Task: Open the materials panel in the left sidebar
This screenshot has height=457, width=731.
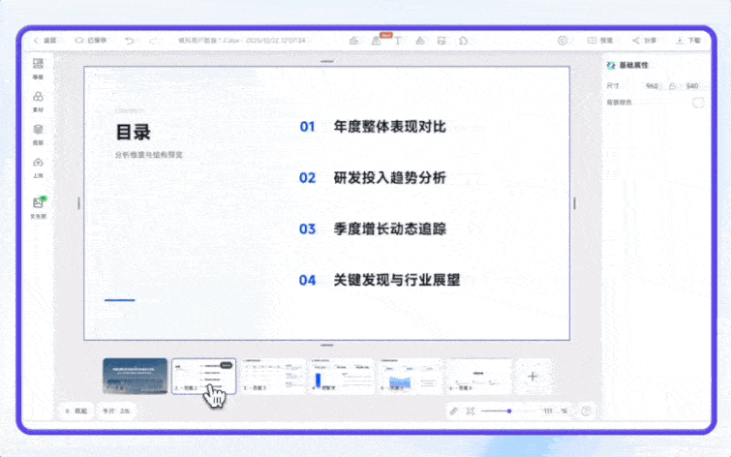Action: 38,102
